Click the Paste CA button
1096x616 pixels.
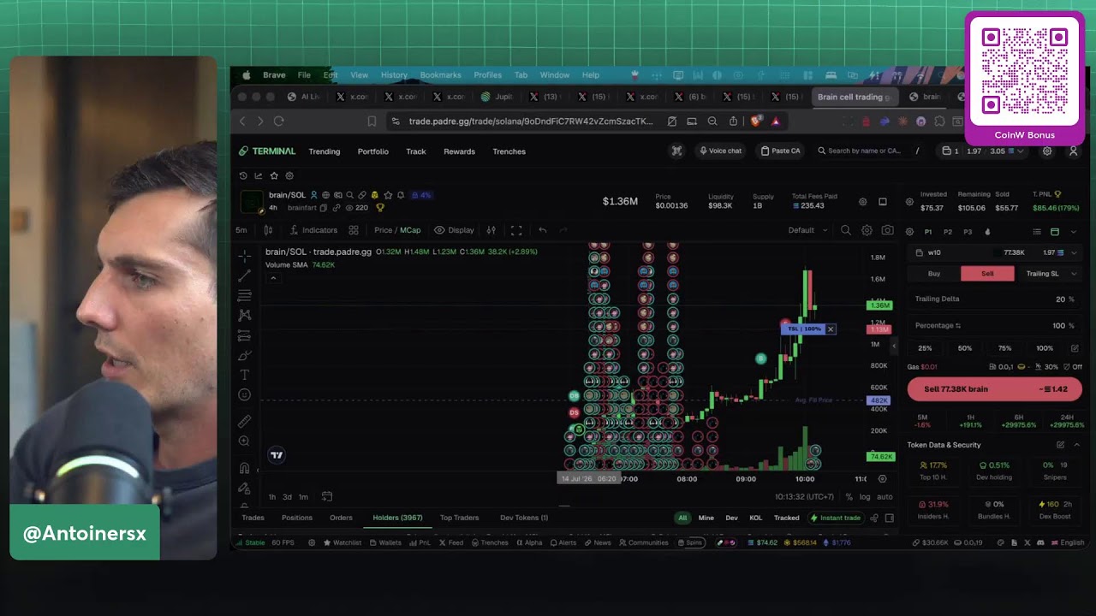tap(780, 151)
